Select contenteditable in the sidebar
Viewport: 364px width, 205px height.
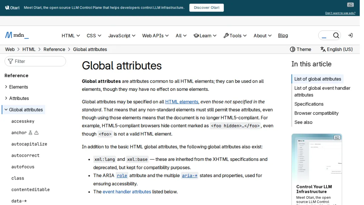click(x=30, y=190)
